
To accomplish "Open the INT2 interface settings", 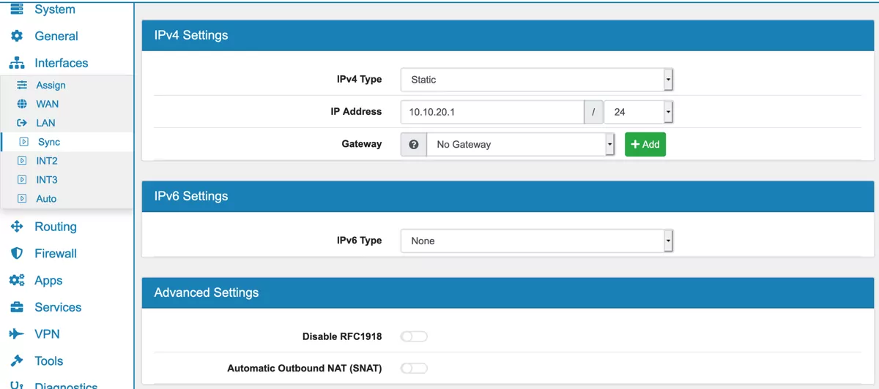I will [x=47, y=161].
